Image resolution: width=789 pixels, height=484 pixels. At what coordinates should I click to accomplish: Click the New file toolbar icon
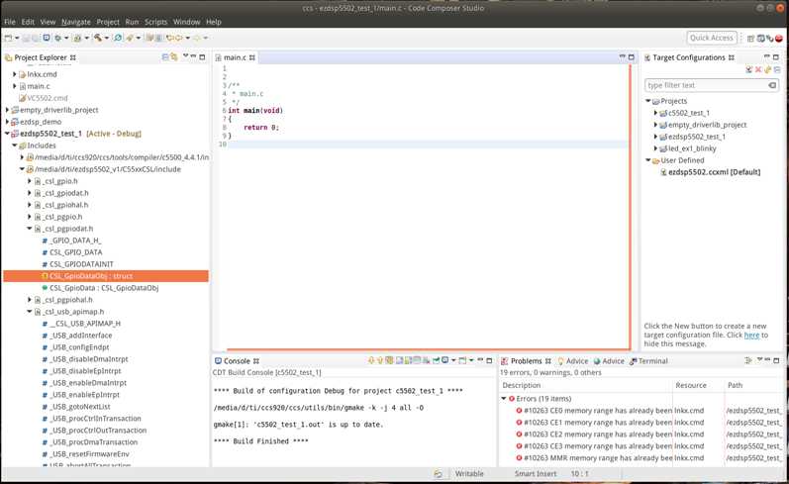(x=8, y=38)
